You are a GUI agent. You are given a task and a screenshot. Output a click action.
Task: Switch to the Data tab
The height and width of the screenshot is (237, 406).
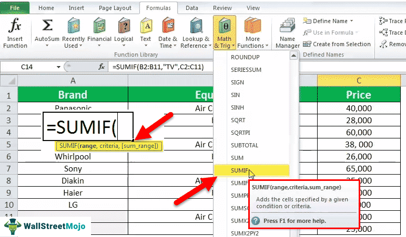pos(192,8)
